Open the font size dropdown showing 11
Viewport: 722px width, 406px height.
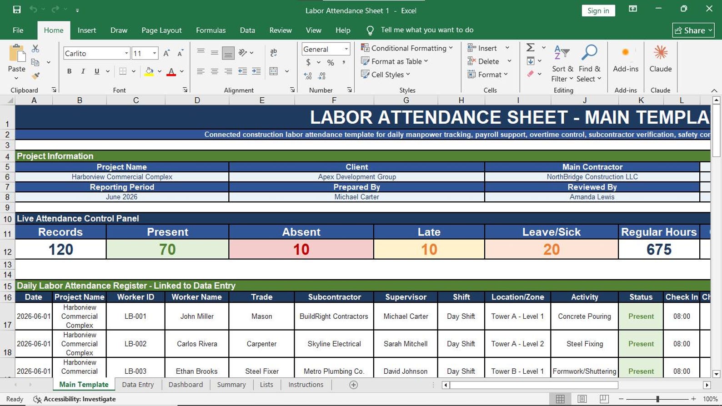[155, 53]
